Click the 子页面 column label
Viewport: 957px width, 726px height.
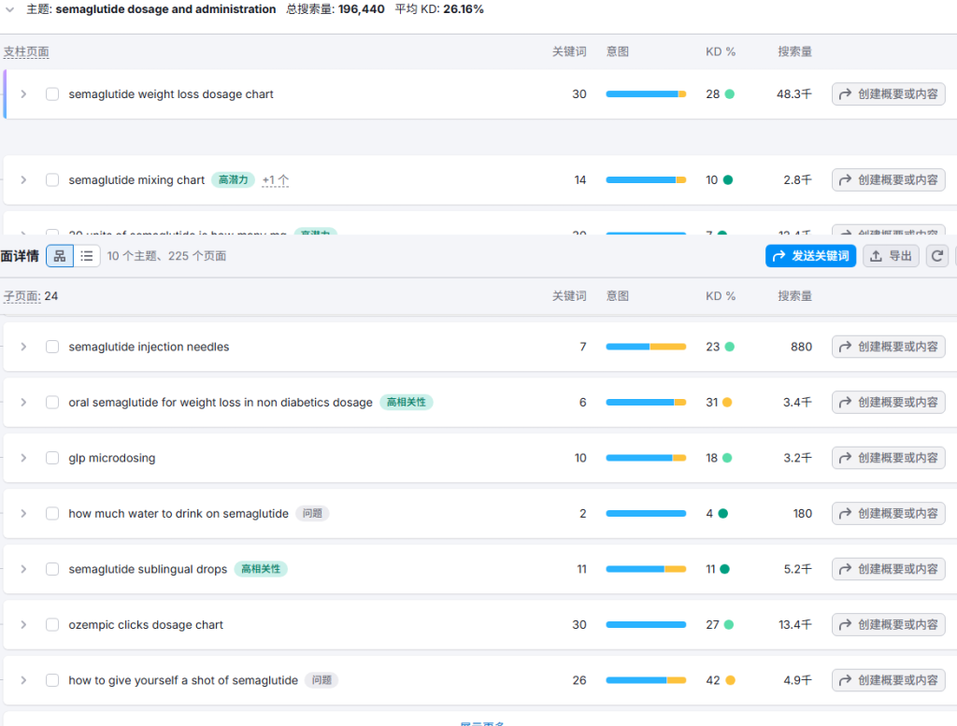(22, 296)
